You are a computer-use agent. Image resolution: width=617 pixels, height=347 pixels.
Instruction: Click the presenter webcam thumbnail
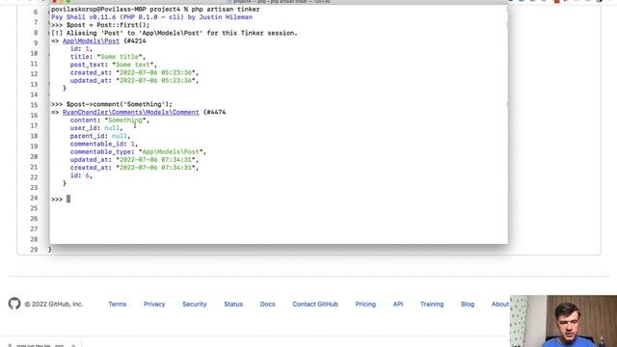tap(563, 321)
